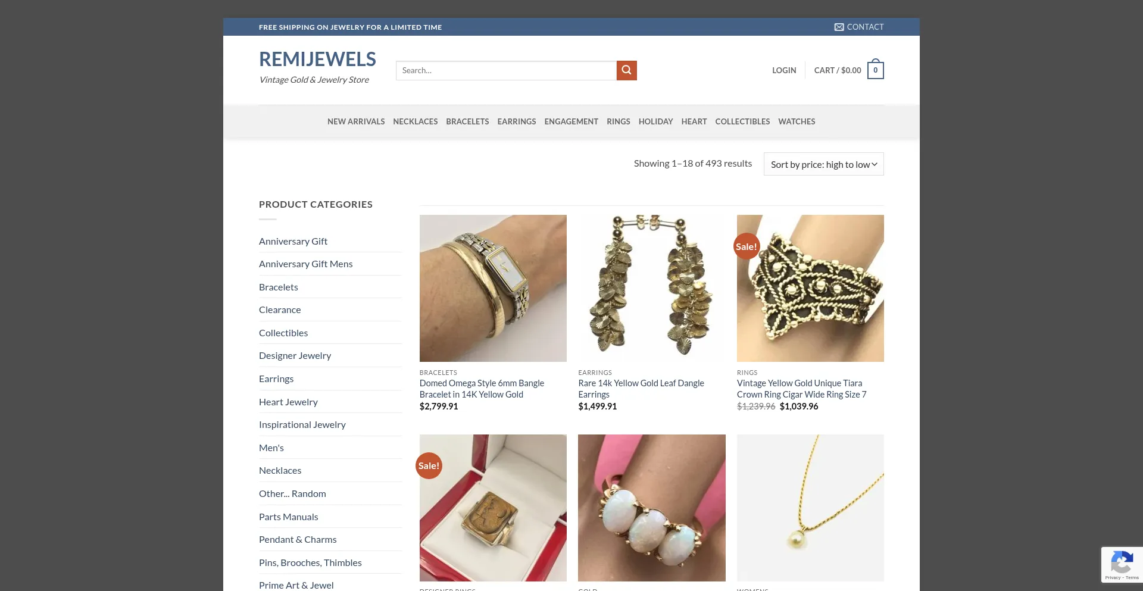The width and height of the screenshot is (1143, 591).
Task: Open the sort by price dropdown
Action: pos(823,164)
